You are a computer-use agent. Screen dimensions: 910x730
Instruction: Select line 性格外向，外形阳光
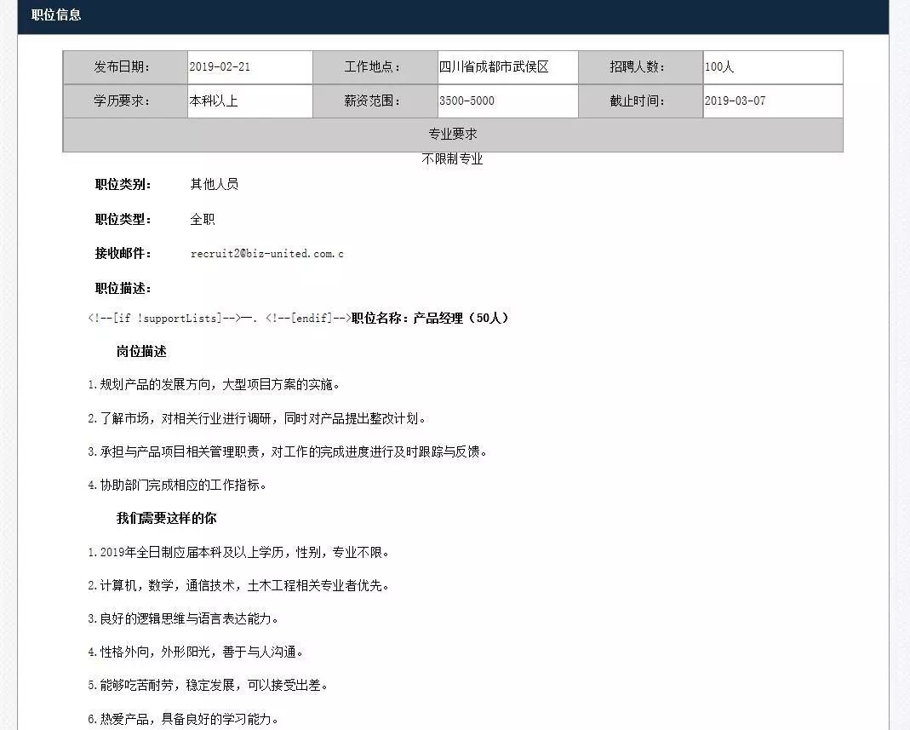click(x=196, y=652)
